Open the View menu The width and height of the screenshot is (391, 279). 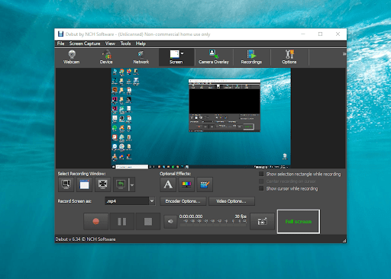[x=110, y=43]
